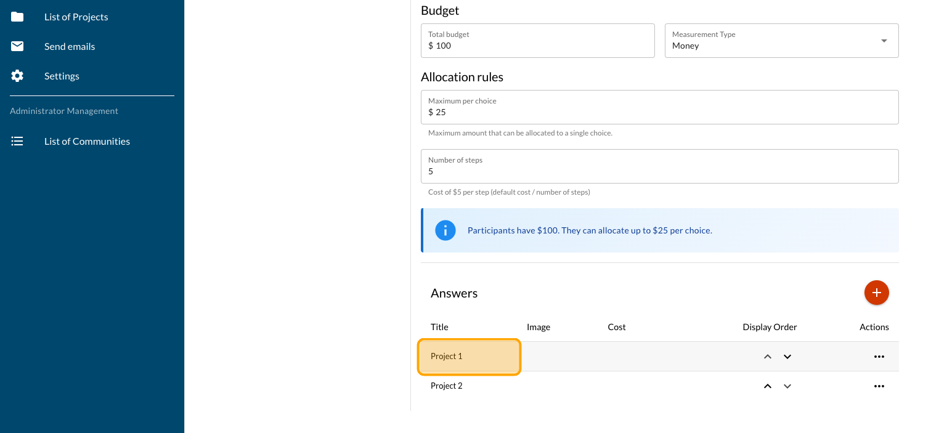Add a new answer with red plus button
Screen dimensions: 931x433
876,293
